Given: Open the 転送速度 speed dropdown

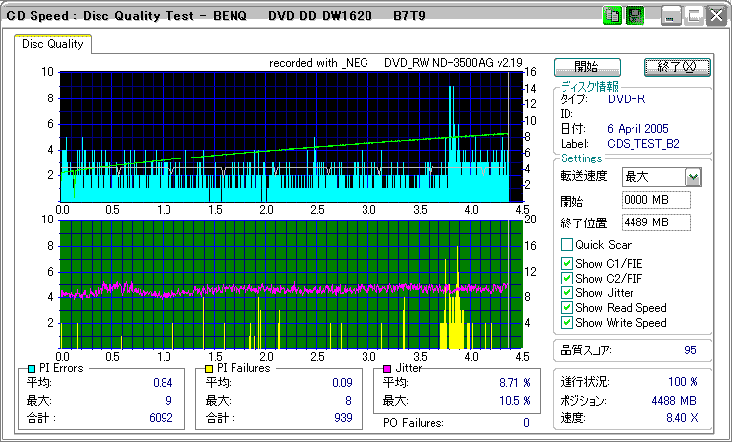Looking at the screenshot, I should point(693,177).
